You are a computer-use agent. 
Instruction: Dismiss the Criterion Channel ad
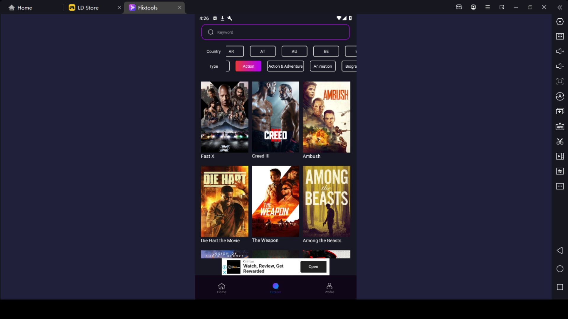click(x=224, y=271)
